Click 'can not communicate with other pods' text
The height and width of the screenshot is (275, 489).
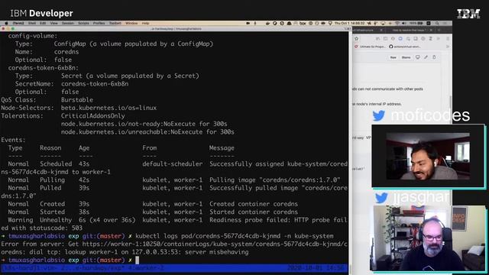click(x=390, y=89)
